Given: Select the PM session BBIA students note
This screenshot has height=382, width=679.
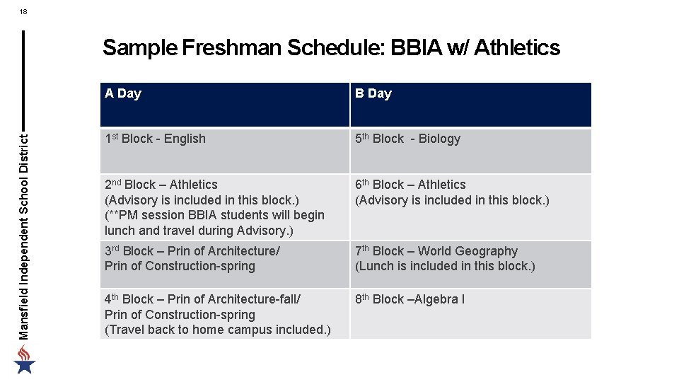Looking at the screenshot, I should 214,215.
